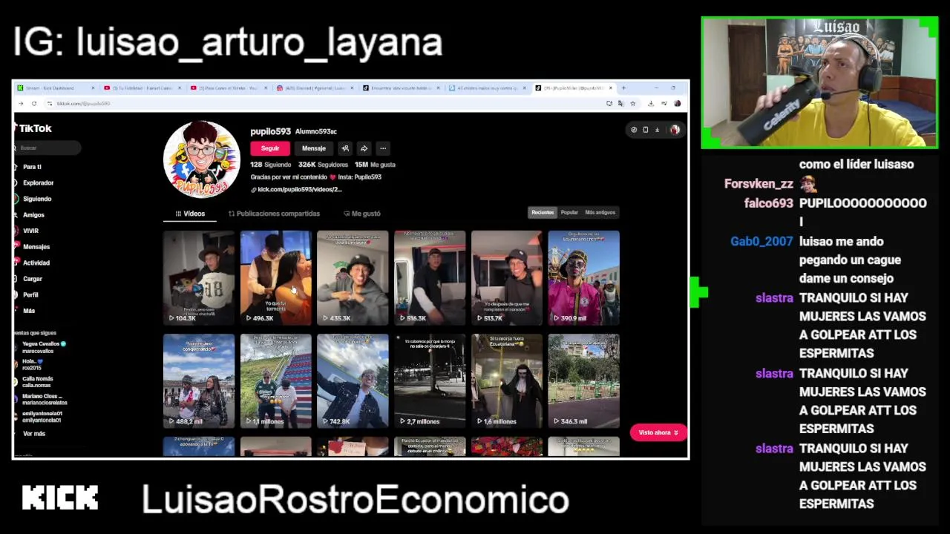Open Amigos in the sidebar
The width and height of the screenshot is (950, 534).
33,215
